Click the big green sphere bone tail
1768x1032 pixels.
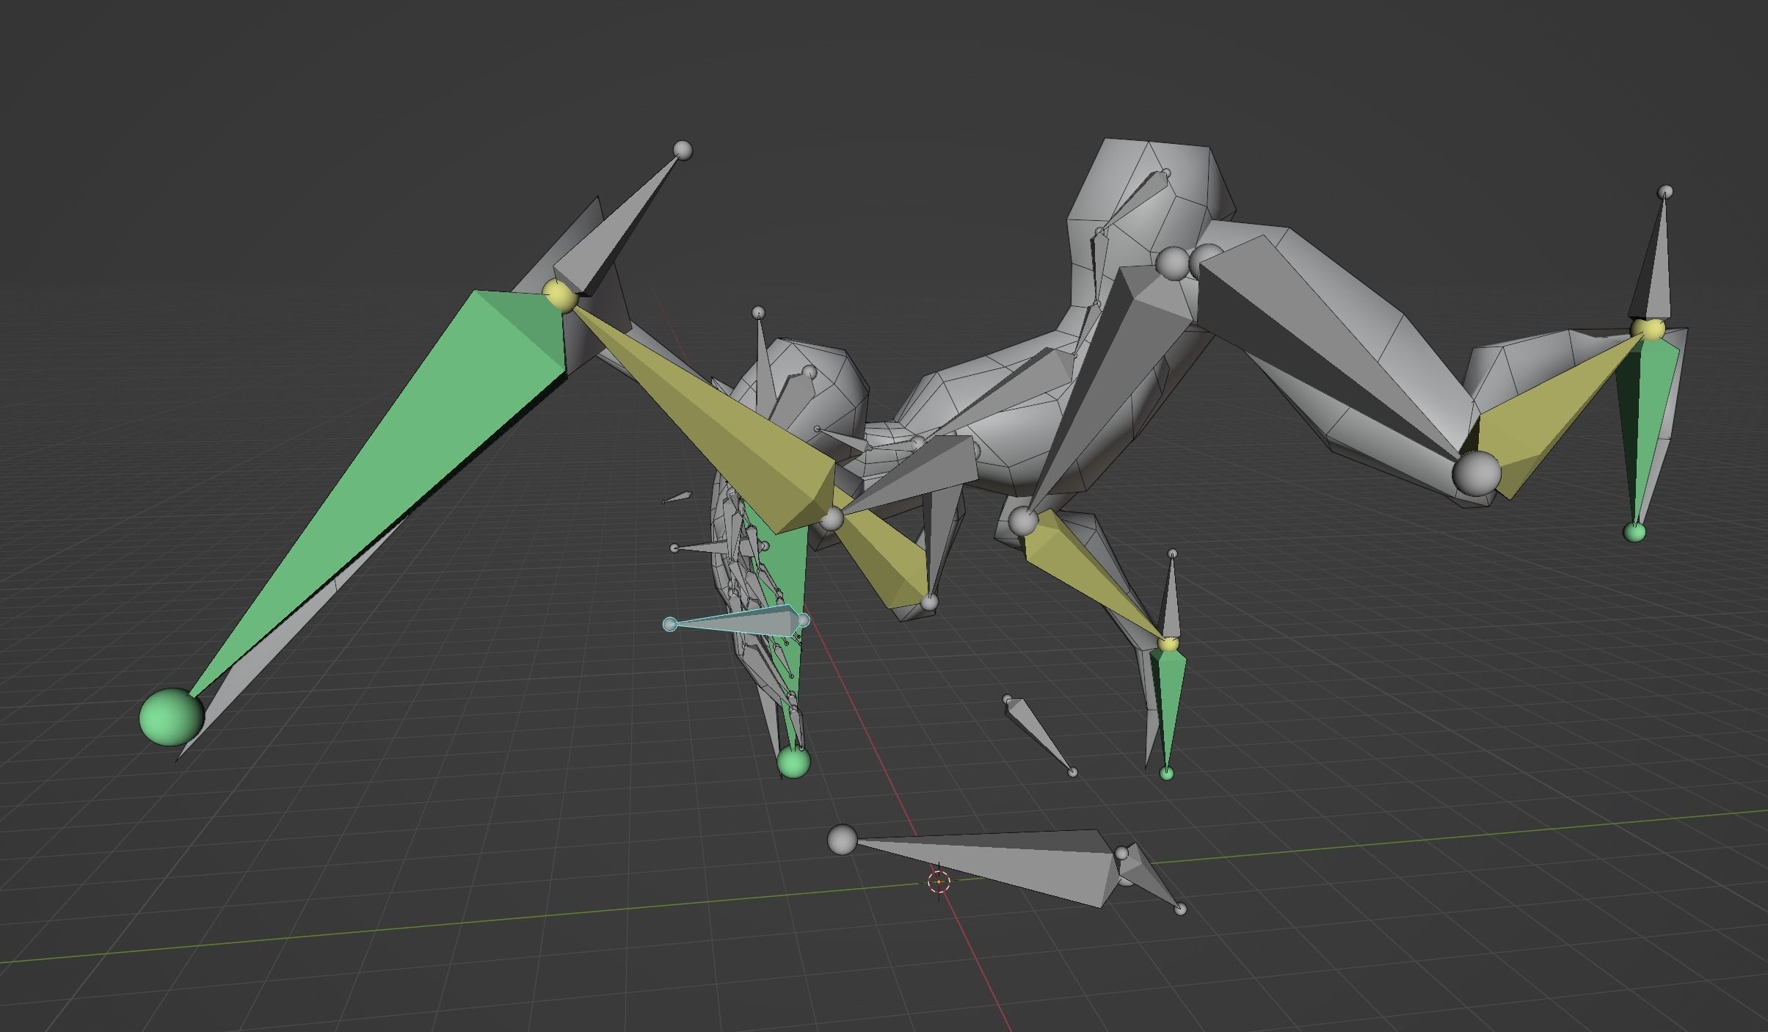(x=172, y=717)
